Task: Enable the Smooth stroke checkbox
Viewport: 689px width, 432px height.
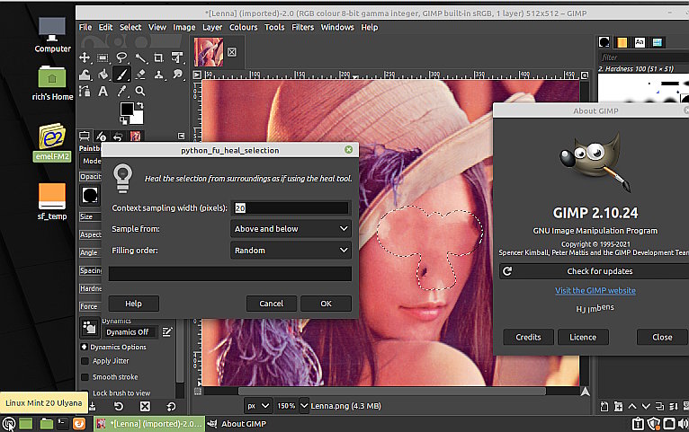Action: (x=85, y=377)
